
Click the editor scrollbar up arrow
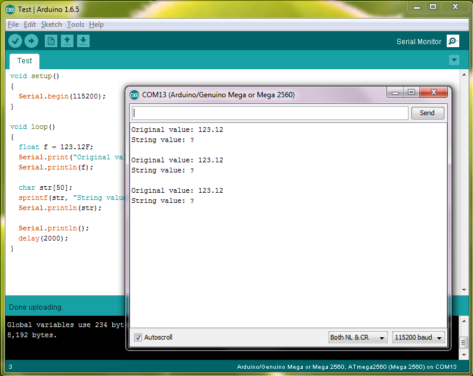click(x=464, y=75)
